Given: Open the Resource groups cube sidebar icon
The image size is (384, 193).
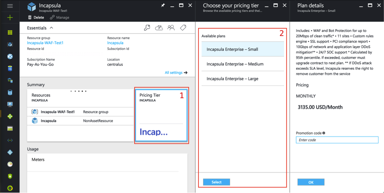Looking at the screenshot, I should (x=10, y=45).
